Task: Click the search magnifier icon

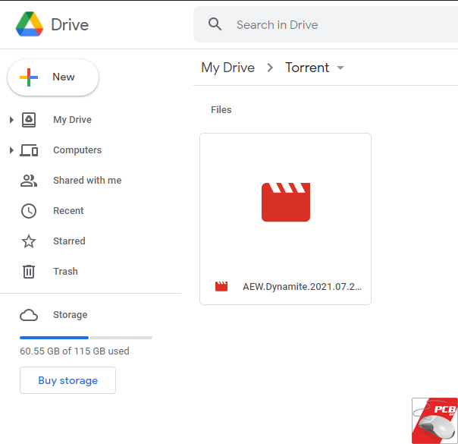Action: pos(215,24)
